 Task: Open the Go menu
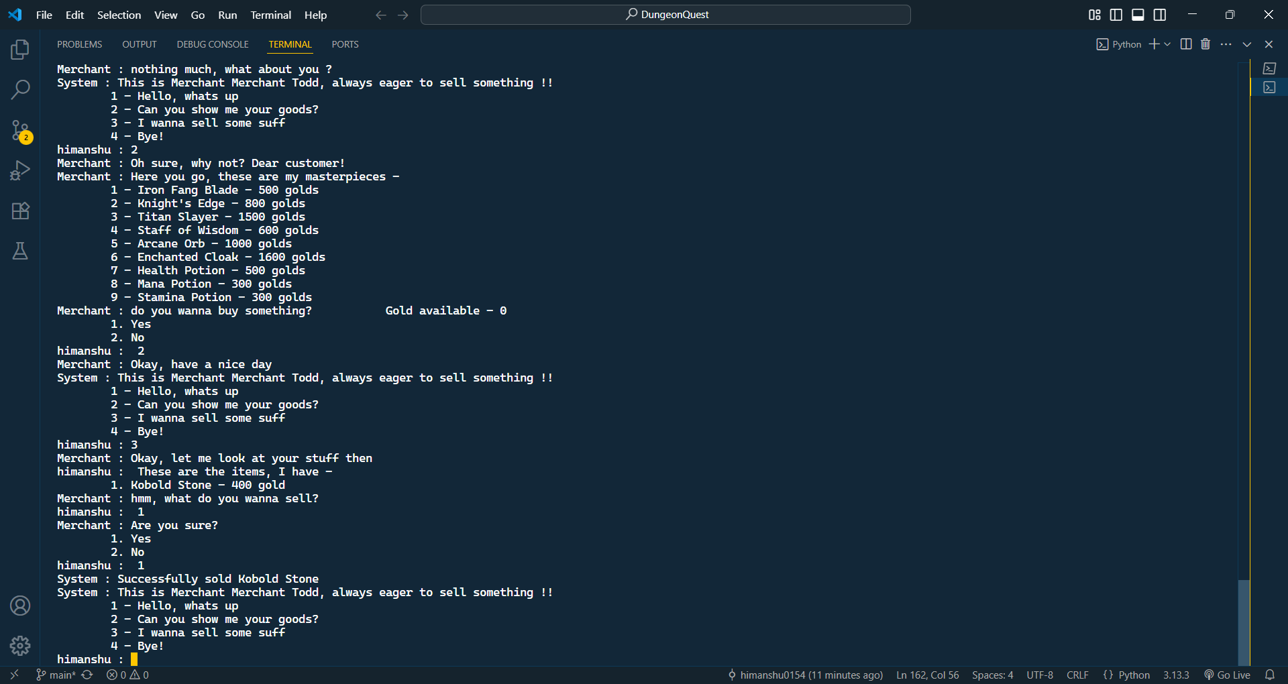(198, 15)
